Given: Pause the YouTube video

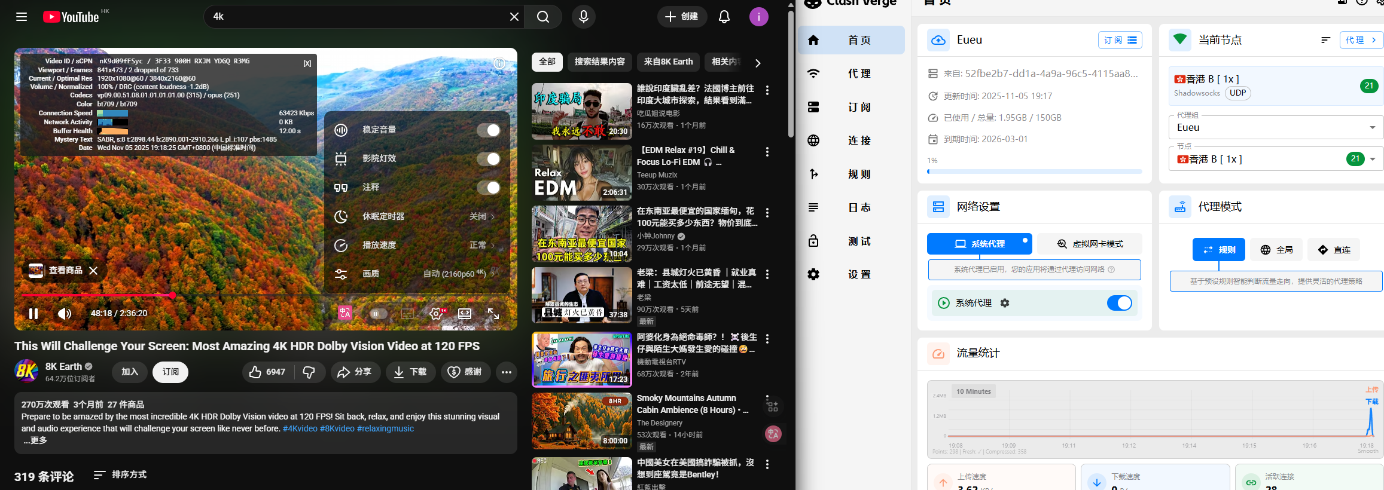Looking at the screenshot, I should [33, 314].
